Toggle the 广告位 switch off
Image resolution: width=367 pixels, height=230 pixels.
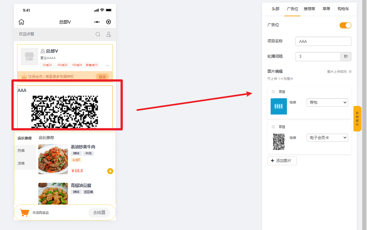click(x=345, y=26)
